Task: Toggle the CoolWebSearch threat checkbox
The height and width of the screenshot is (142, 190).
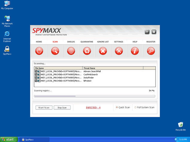Action: point(36,75)
